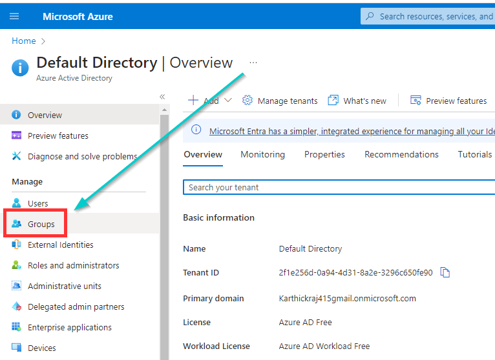
Task: Focus the Search your tenant field
Action: coord(339,187)
